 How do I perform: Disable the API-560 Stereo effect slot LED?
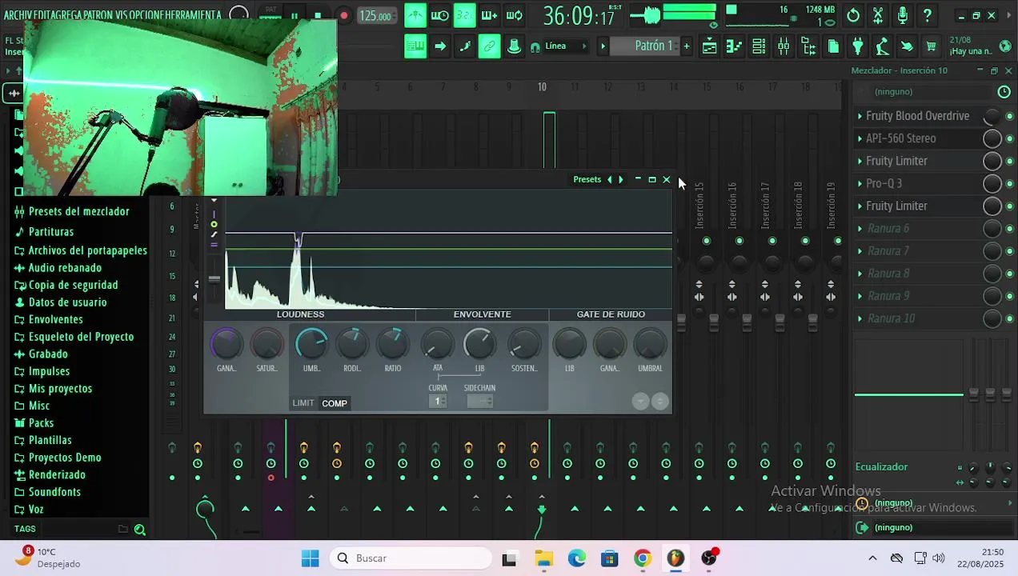[1009, 139]
